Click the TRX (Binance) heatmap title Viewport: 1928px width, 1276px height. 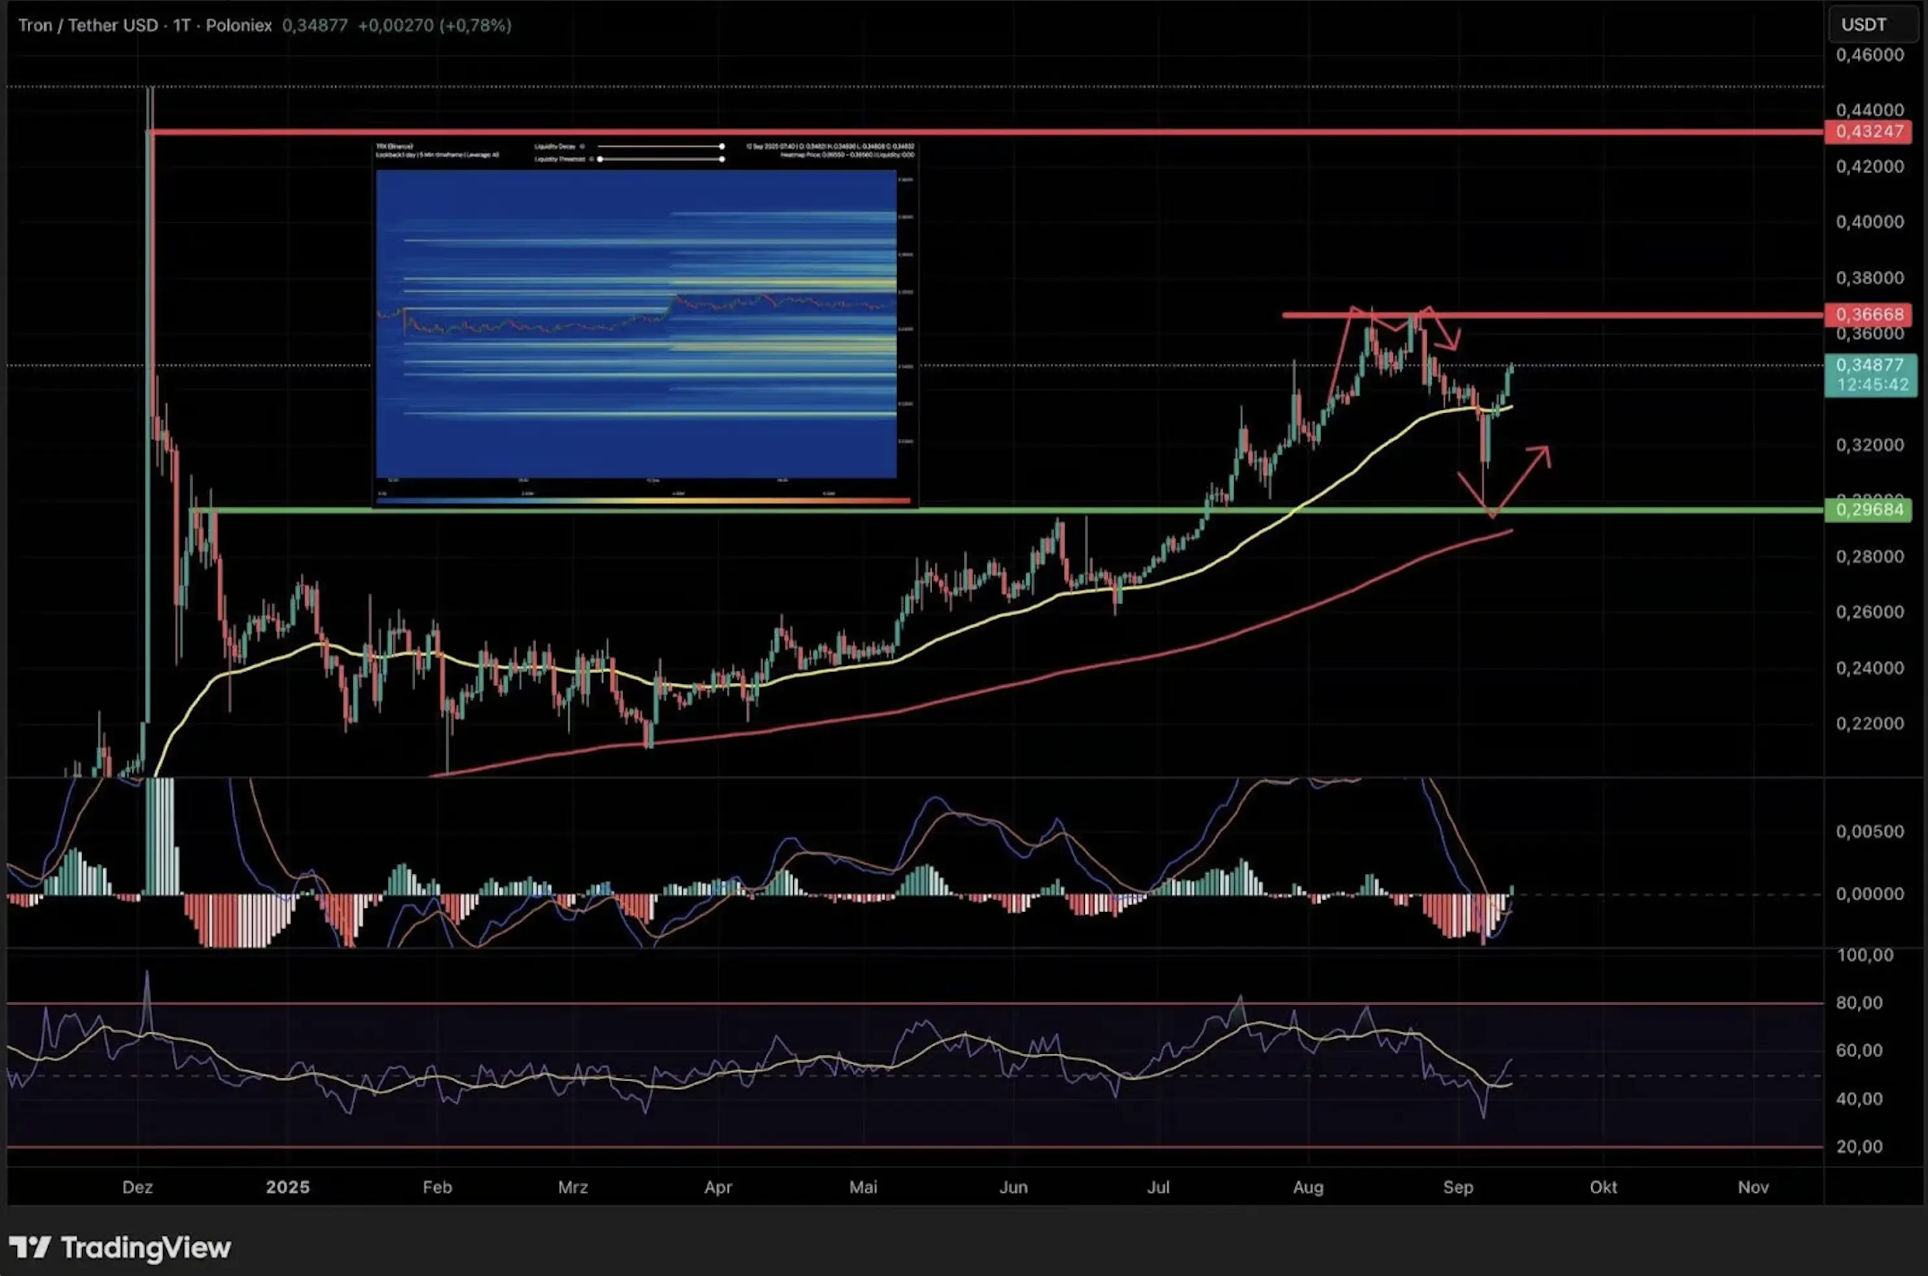point(394,147)
